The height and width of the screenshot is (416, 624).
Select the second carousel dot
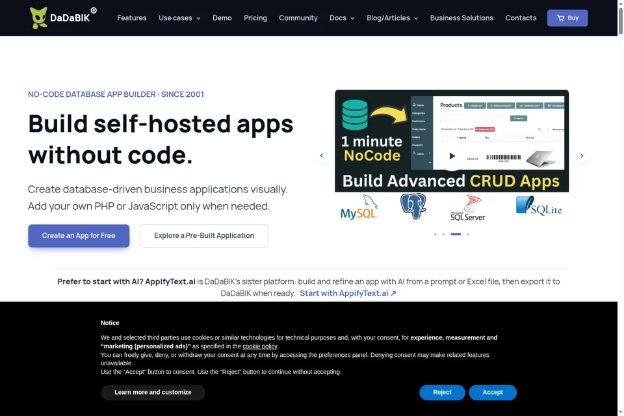click(443, 234)
